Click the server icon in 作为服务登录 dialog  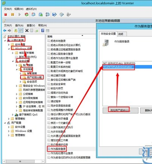click(106, 43)
